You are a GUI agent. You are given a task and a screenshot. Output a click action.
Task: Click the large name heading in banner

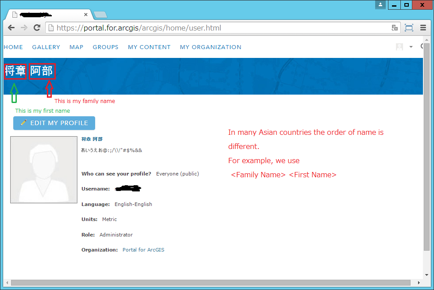(x=29, y=71)
